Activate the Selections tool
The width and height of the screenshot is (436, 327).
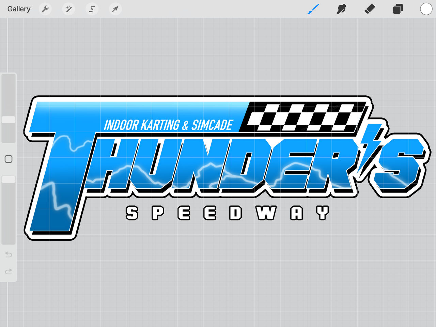click(92, 9)
